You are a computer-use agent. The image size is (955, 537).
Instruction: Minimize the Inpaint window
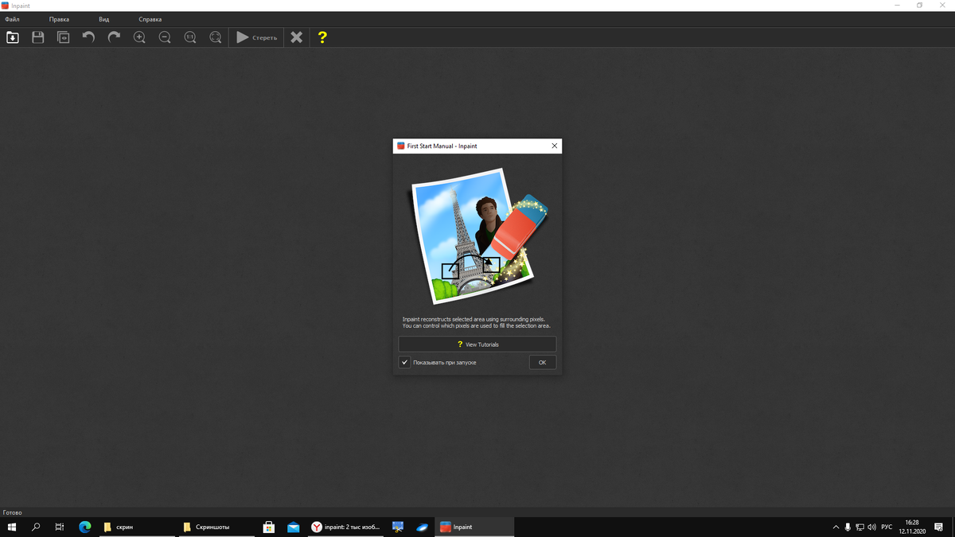[x=897, y=6]
